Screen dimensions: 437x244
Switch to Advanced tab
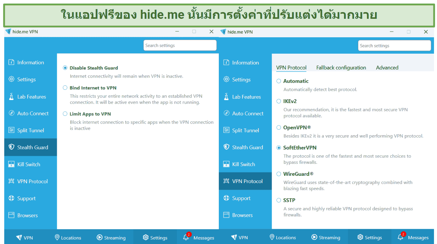(x=387, y=68)
